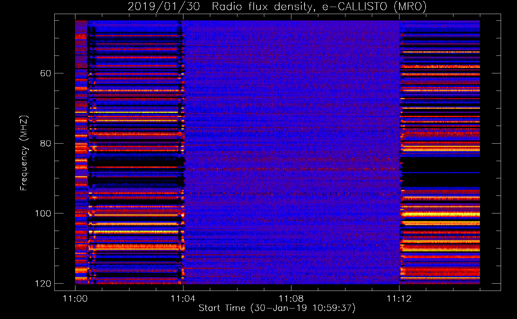This screenshot has height=319, width=517.
Task: Click the 11:04 time tick label
Action: click(x=183, y=299)
